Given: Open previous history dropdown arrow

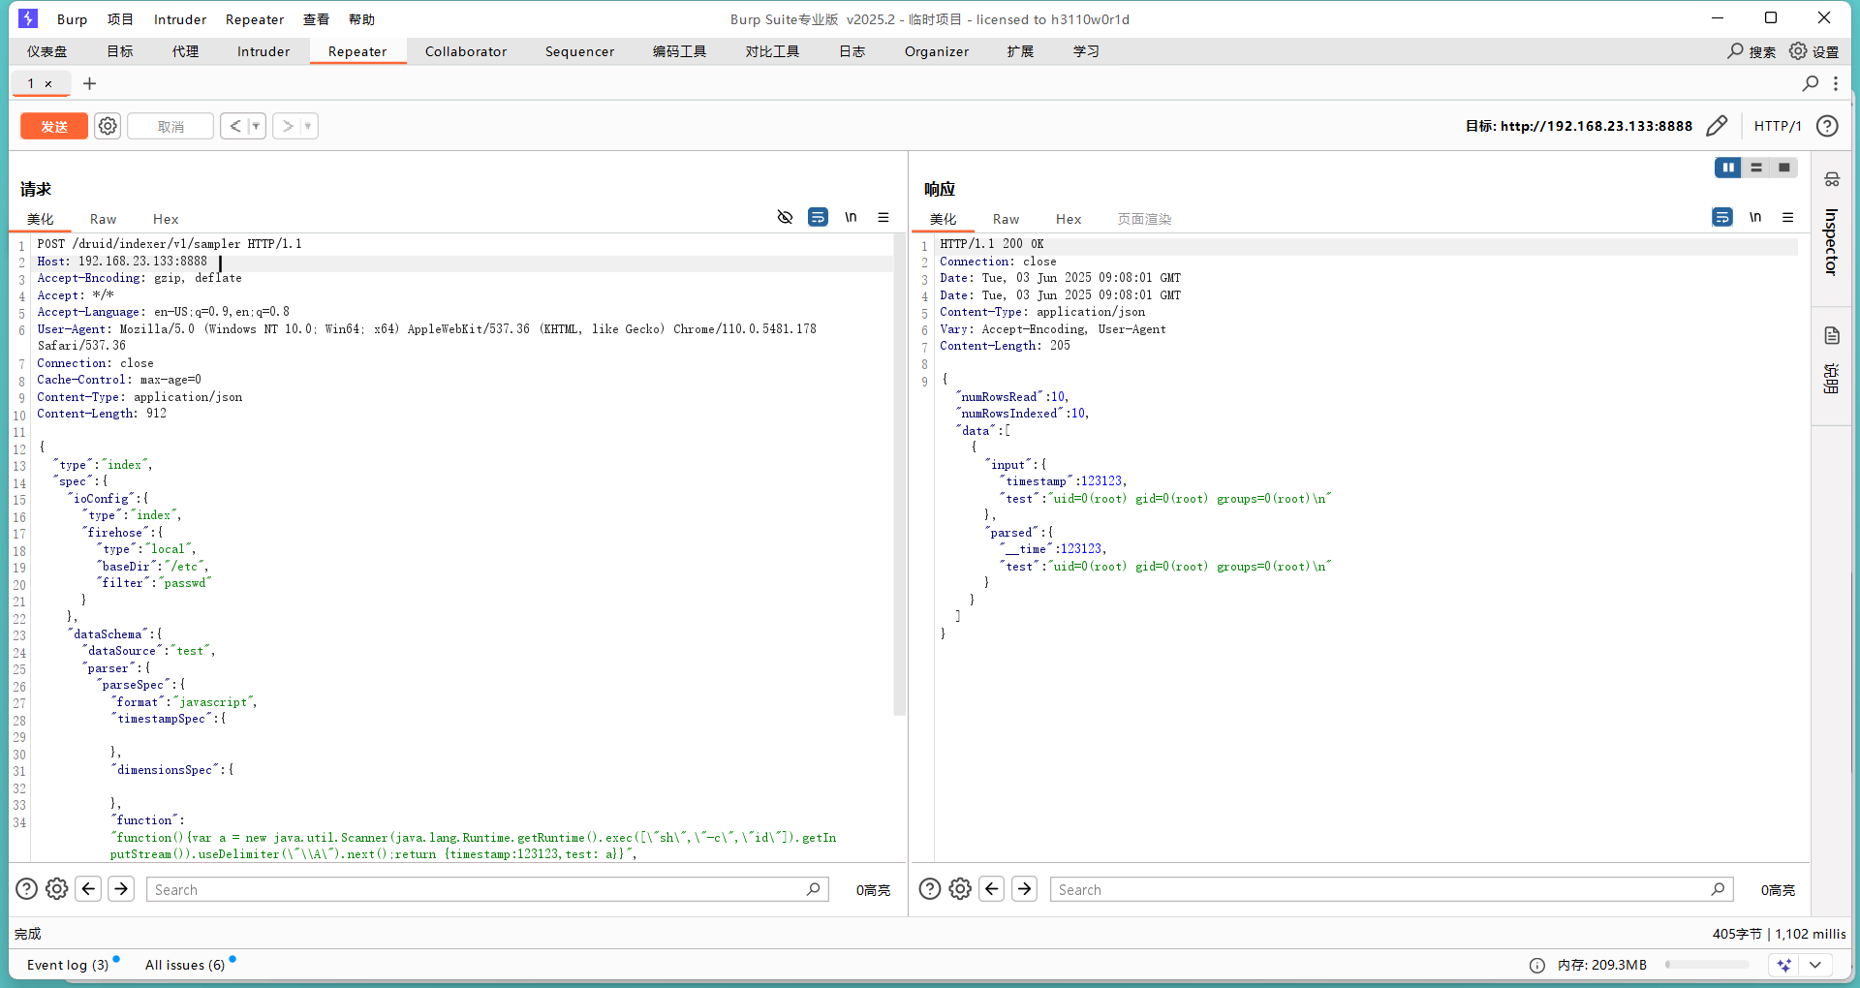Looking at the screenshot, I should click(257, 126).
